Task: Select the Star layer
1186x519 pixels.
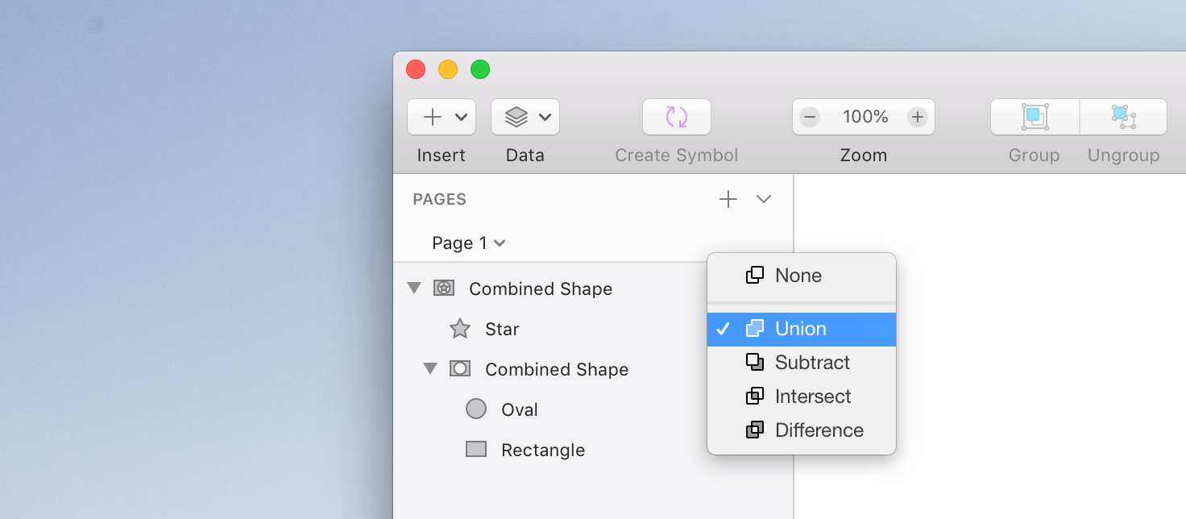Action: (501, 329)
